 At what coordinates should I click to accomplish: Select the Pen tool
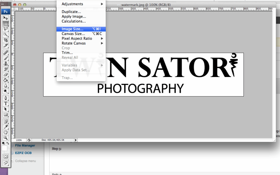pos(6,98)
